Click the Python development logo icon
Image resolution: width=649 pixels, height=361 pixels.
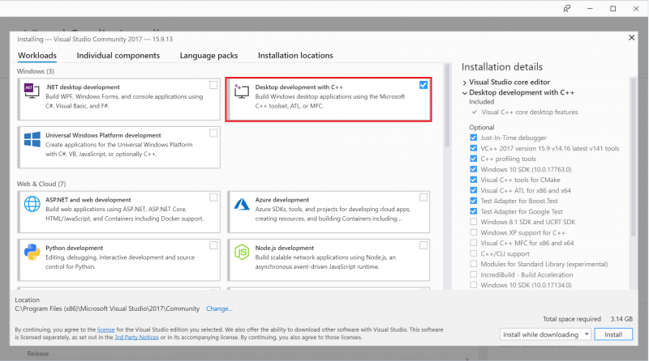coord(32,252)
